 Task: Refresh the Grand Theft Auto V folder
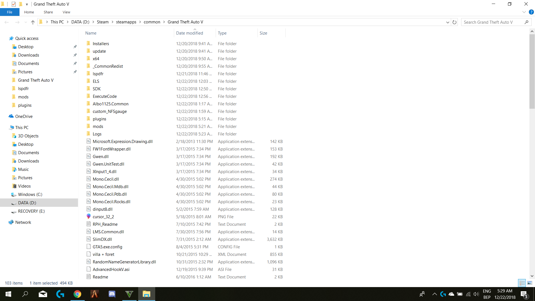pos(454,22)
